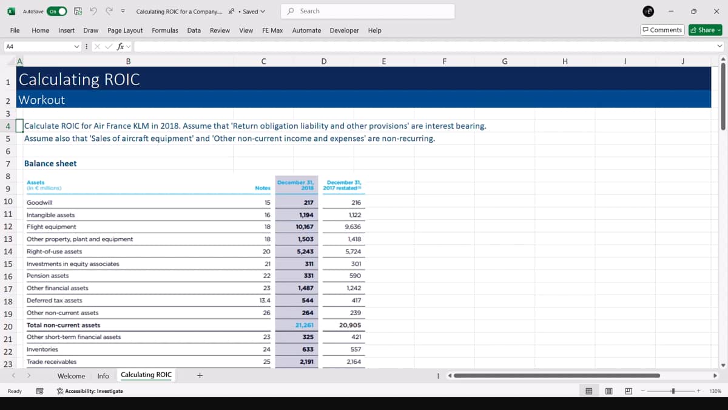Open Customize Quick Access Toolbar dropdown
Image resolution: width=728 pixels, height=410 pixels.
pyautogui.click(x=123, y=12)
